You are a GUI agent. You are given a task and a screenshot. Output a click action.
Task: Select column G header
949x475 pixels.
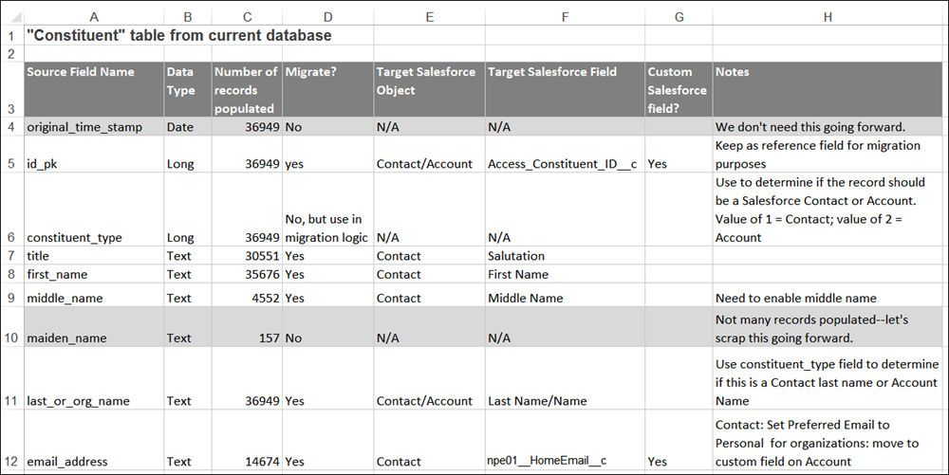679,17
